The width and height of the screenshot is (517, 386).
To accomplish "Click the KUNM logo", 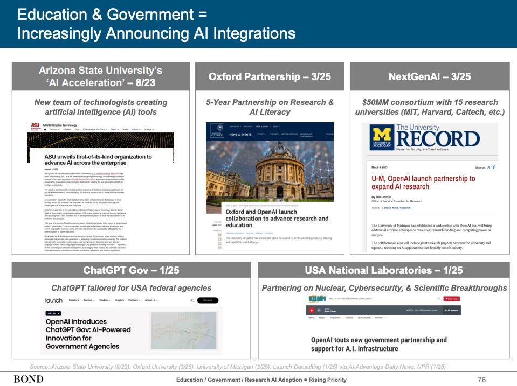I will coord(317,299).
